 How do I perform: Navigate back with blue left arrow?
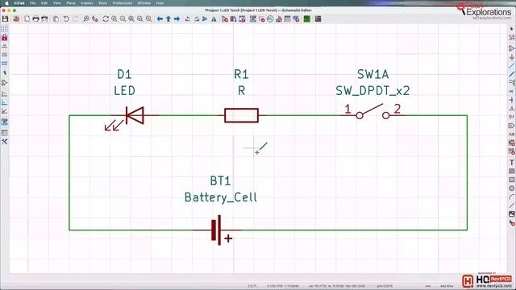pyautogui.click(x=160, y=19)
